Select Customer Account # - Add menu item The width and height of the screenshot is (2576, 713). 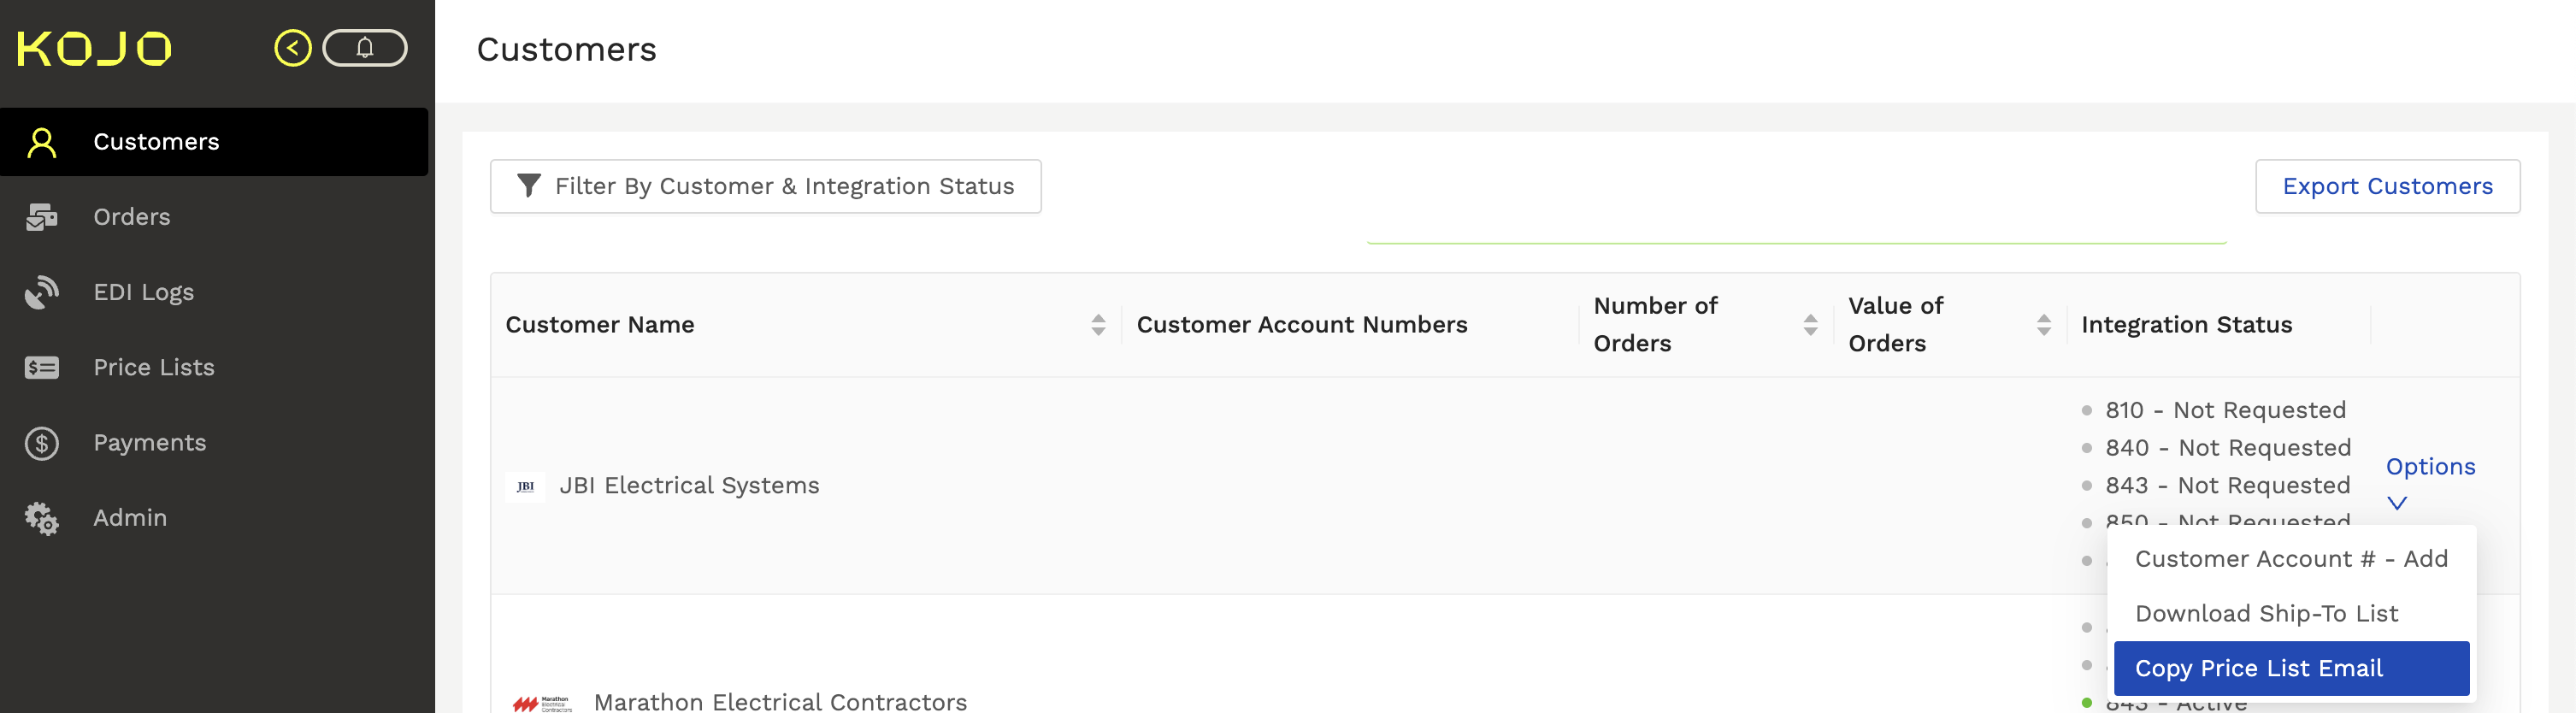2291,559
